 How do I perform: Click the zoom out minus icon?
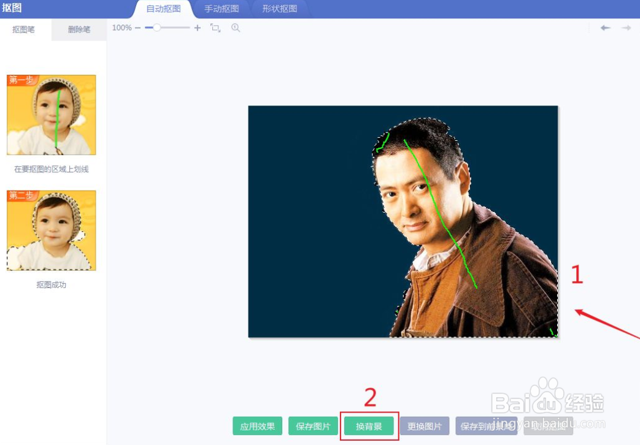[137, 28]
